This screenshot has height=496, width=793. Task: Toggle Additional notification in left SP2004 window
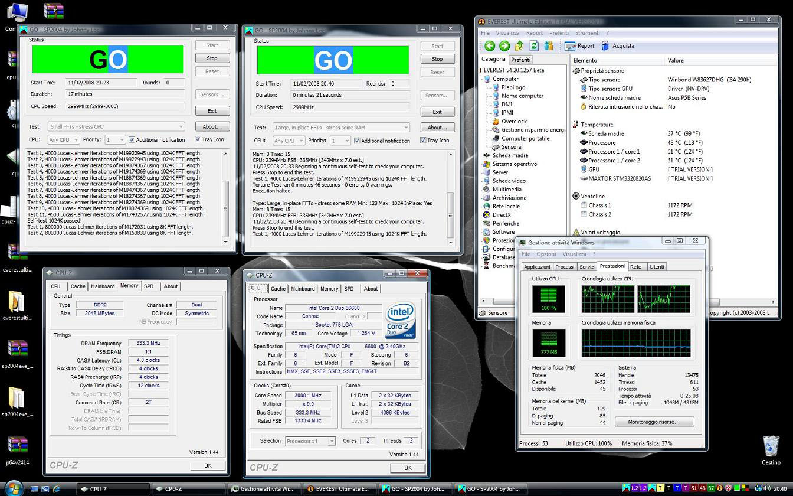(157, 140)
